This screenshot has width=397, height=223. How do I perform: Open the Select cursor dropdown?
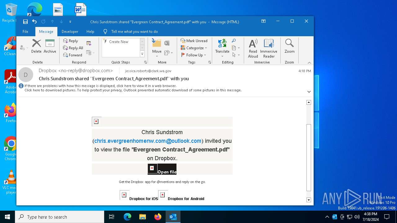pos(236,55)
